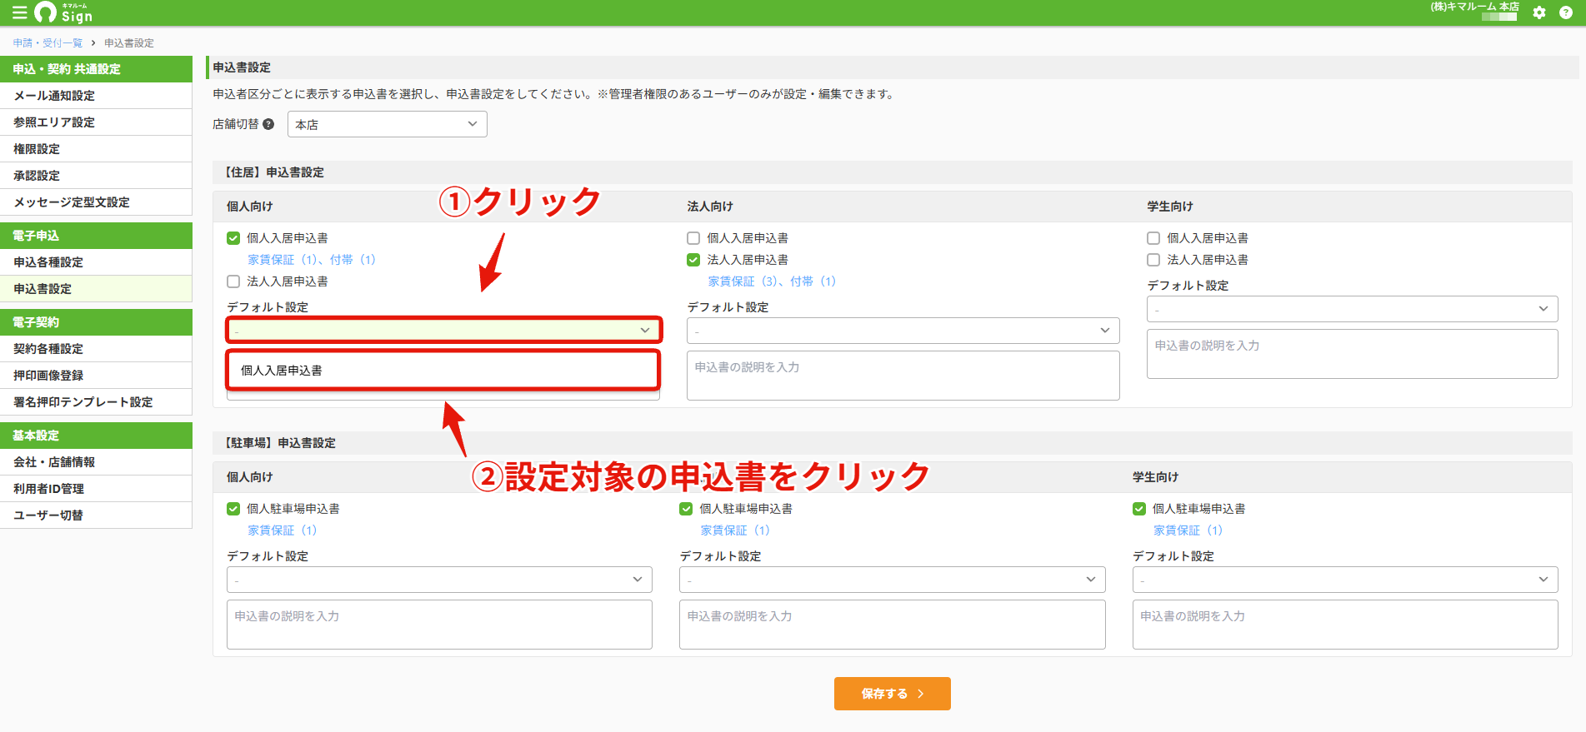The height and width of the screenshot is (732, 1586).
Task: Open デフォルト設定 dropdown for 駐車場 学生向け
Action: pos(1345,580)
